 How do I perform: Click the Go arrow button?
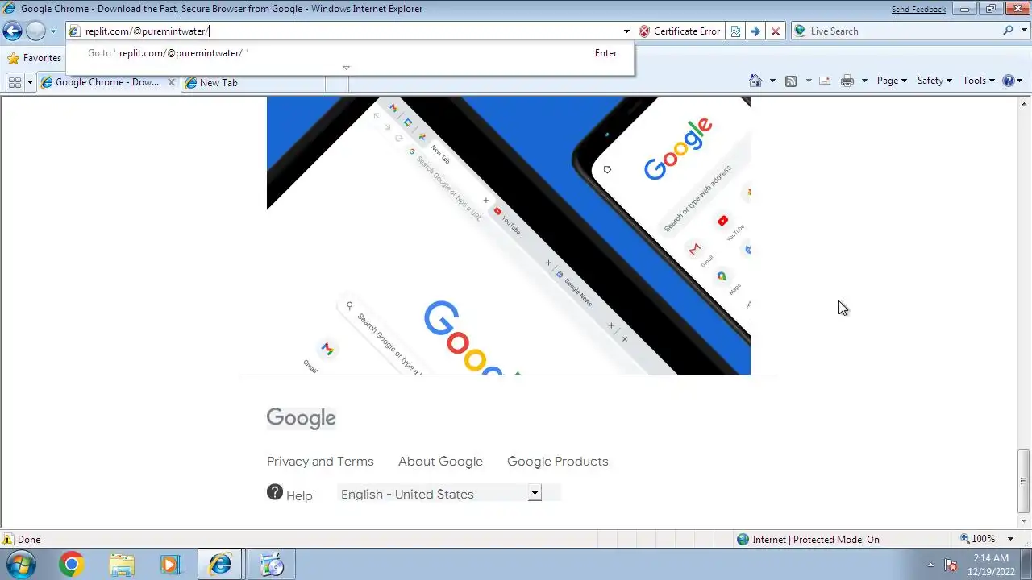pyautogui.click(x=755, y=31)
